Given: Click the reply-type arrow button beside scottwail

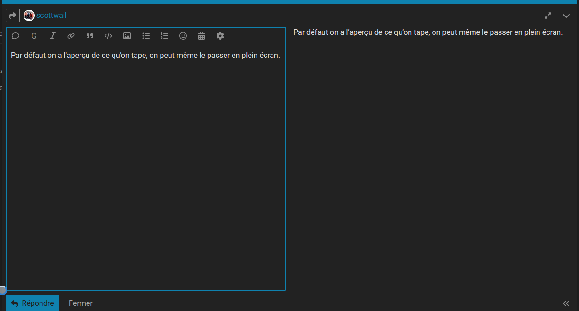Looking at the screenshot, I should 13,16.
